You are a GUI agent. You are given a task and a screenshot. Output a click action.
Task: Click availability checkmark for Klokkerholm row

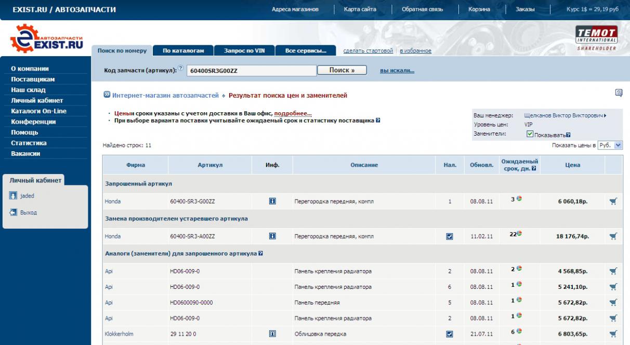pos(450,334)
